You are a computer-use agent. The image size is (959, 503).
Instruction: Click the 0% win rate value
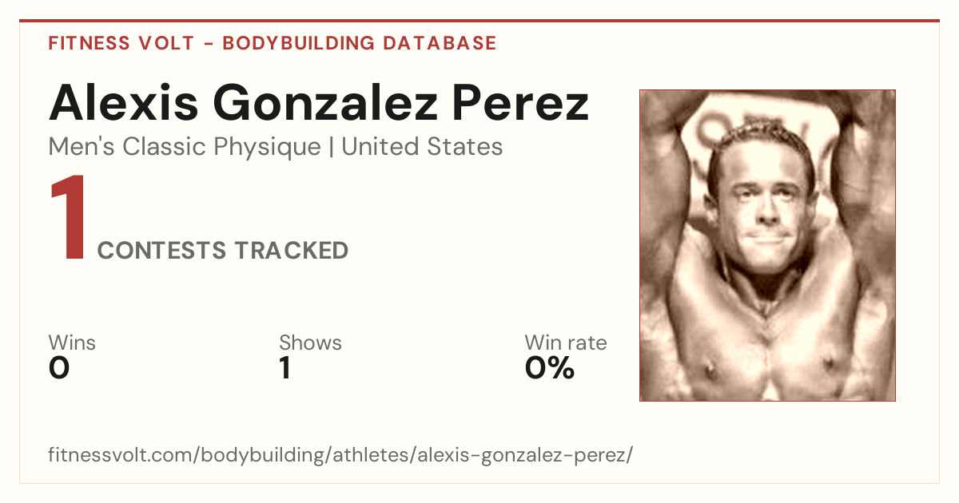pyautogui.click(x=550, y=368)
